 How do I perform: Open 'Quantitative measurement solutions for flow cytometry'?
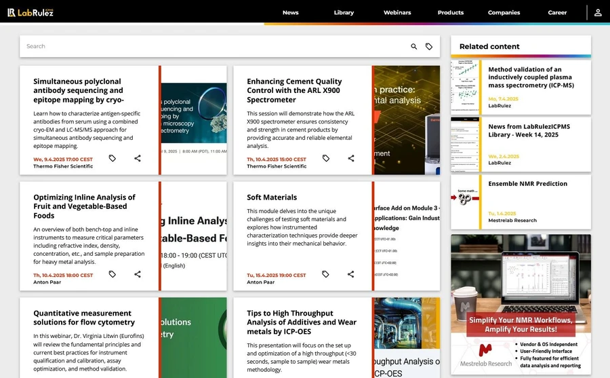(x=84, y=318)
